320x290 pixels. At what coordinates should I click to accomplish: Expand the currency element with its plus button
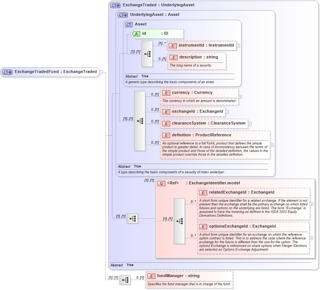coord(240,96)
